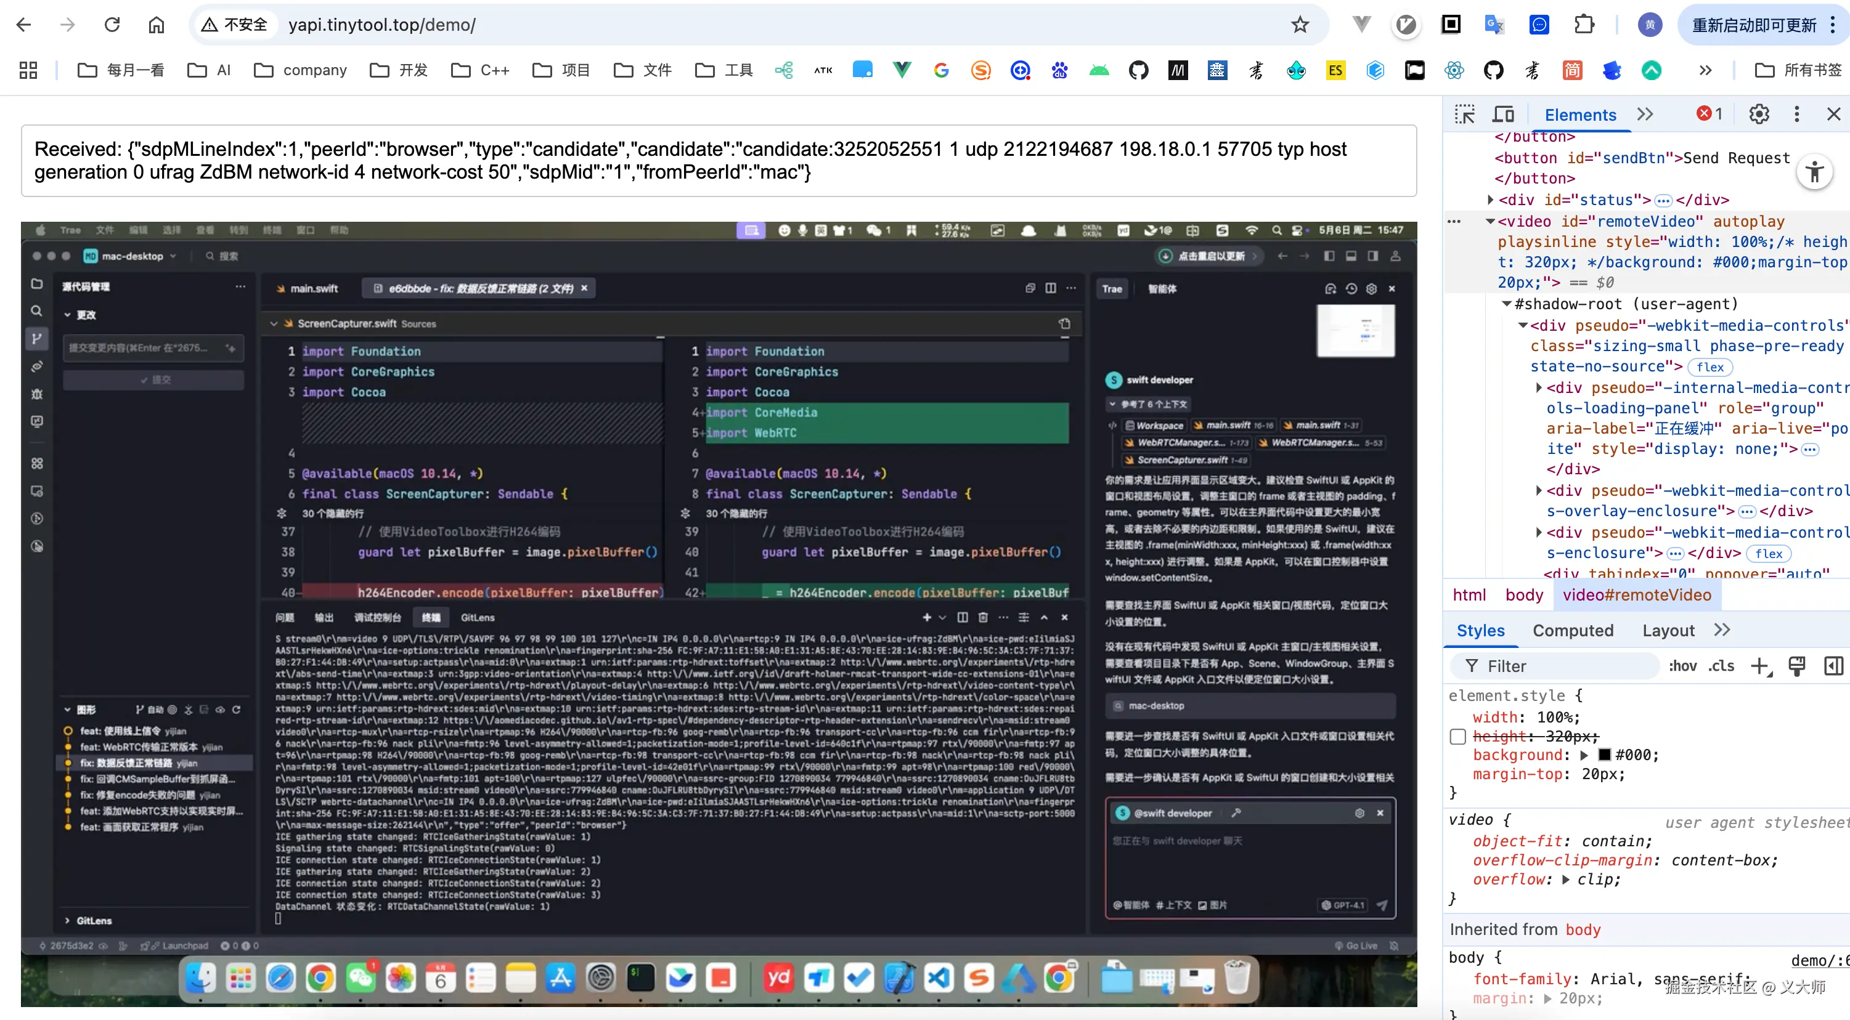Expand the background shorthand property triangle
Viewport: 1850px width, 1020px height.
1585,755
